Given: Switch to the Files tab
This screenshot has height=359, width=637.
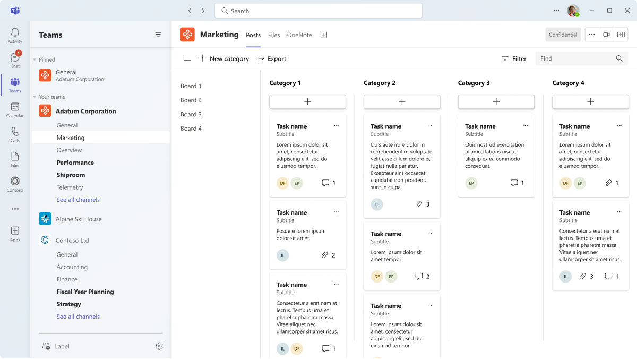Looking at the screenshot, I should tap(274, 35).
